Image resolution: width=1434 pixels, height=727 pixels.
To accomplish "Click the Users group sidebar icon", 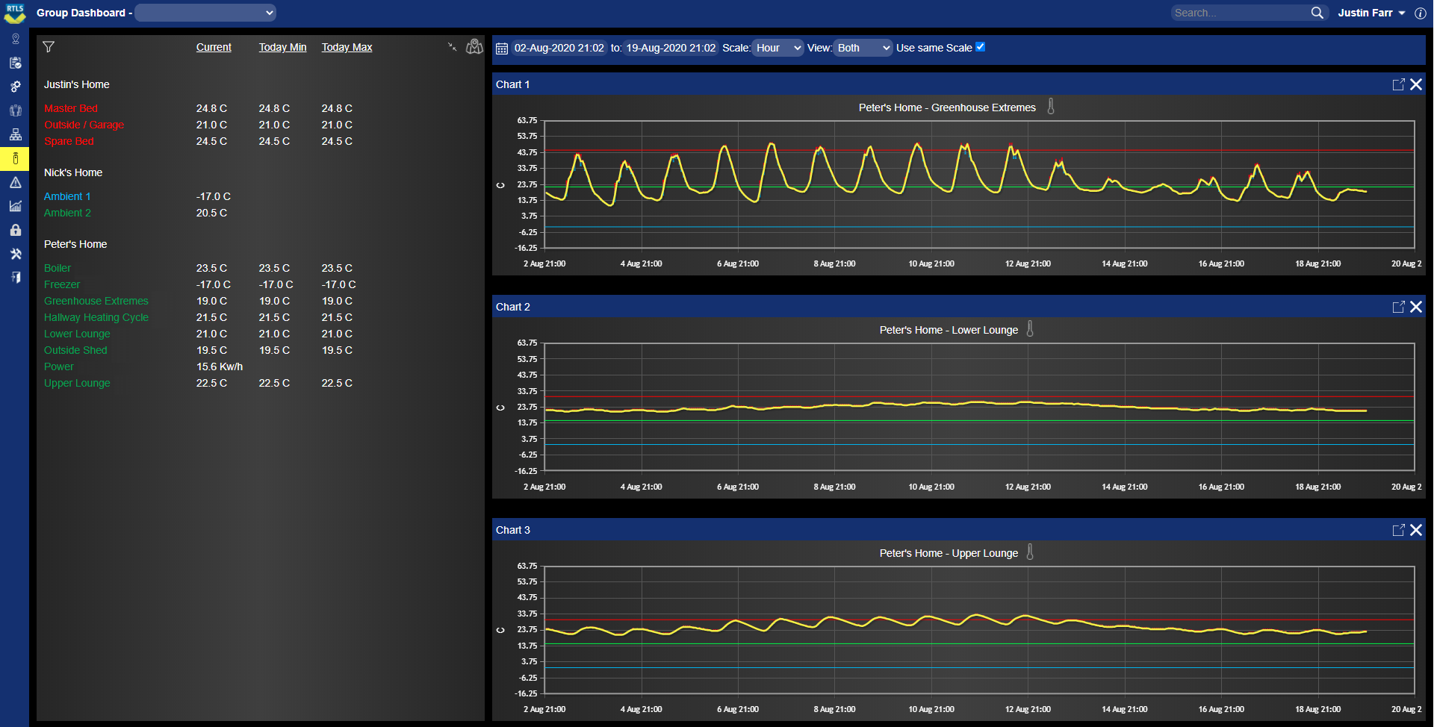I will (x=16, y=110).
